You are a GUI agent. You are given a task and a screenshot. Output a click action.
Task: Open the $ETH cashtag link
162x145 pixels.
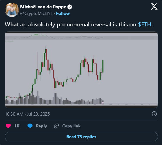pos(144,25)
